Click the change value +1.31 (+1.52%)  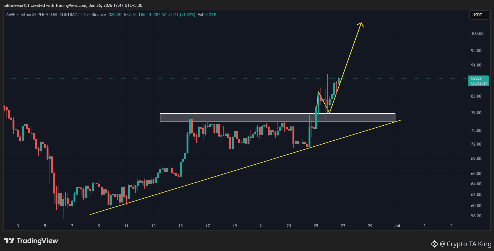(182, 15)
